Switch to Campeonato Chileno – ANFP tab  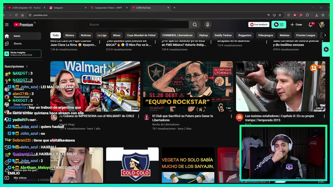pos(109,8)
